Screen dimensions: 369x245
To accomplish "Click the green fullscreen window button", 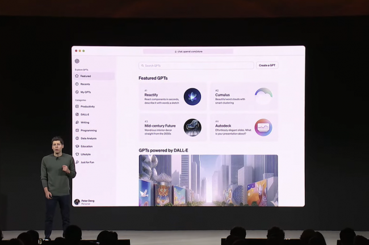I will point(83,51).
